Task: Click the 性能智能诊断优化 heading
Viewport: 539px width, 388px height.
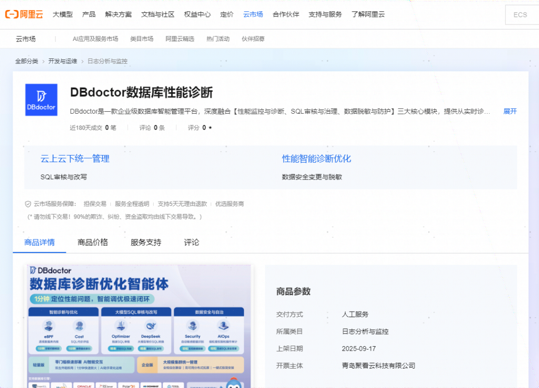Action: click(316, 159)
